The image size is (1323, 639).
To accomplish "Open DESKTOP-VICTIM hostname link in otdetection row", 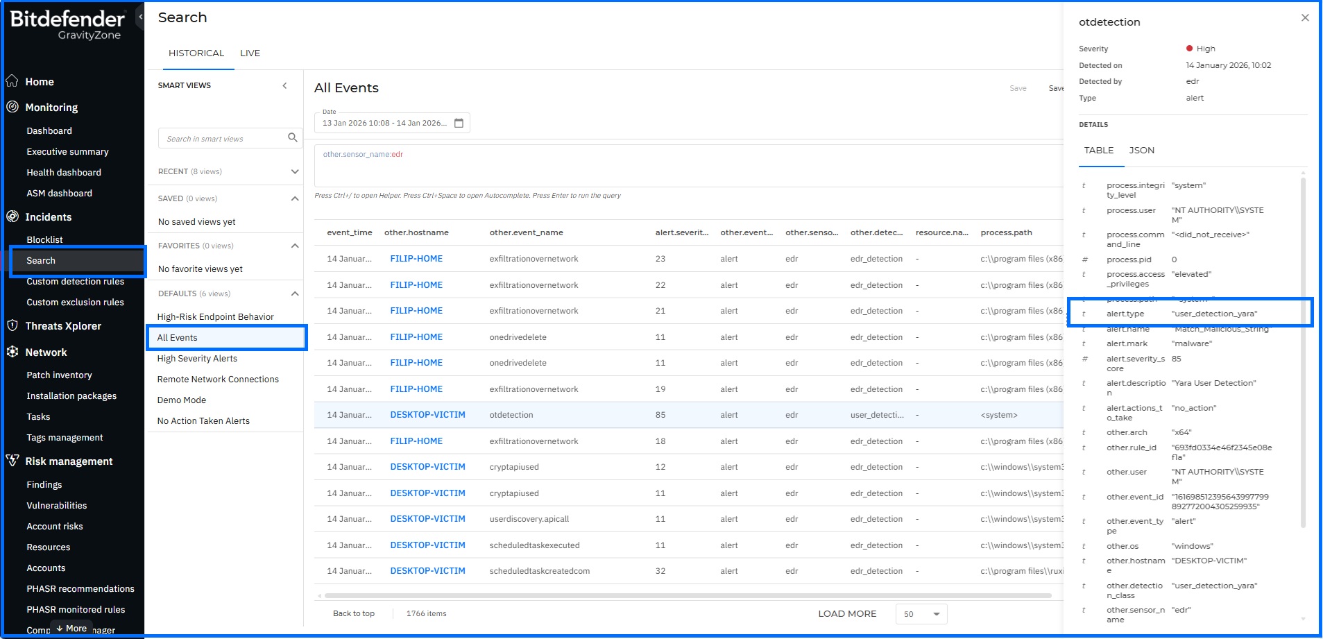I will (427, 415).
